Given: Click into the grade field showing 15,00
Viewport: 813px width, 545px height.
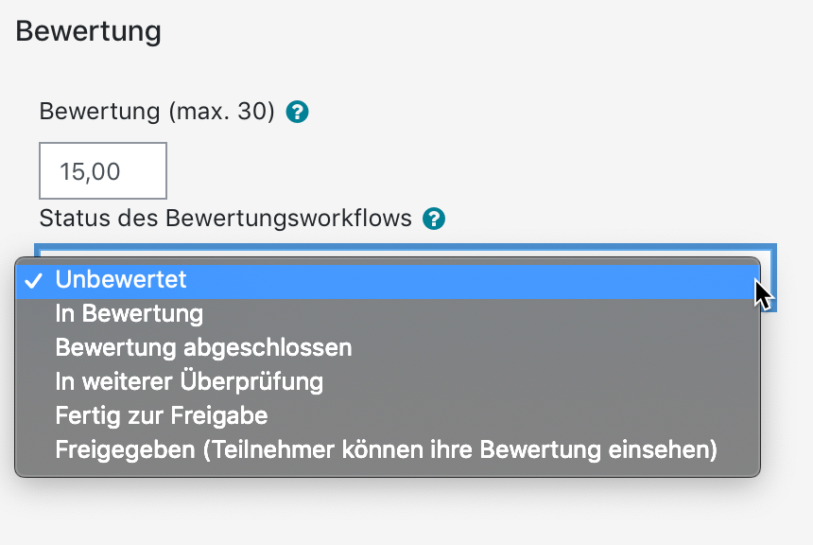Looking at the screenshot, I should pyautogui.click(x=103, y=171).
